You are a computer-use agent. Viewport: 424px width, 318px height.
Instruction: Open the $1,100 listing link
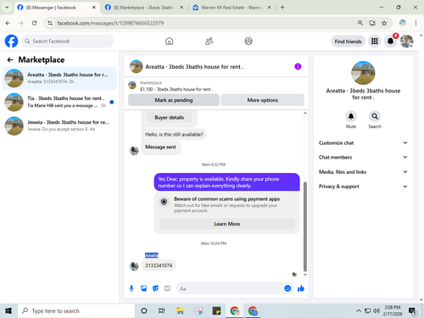176,89
